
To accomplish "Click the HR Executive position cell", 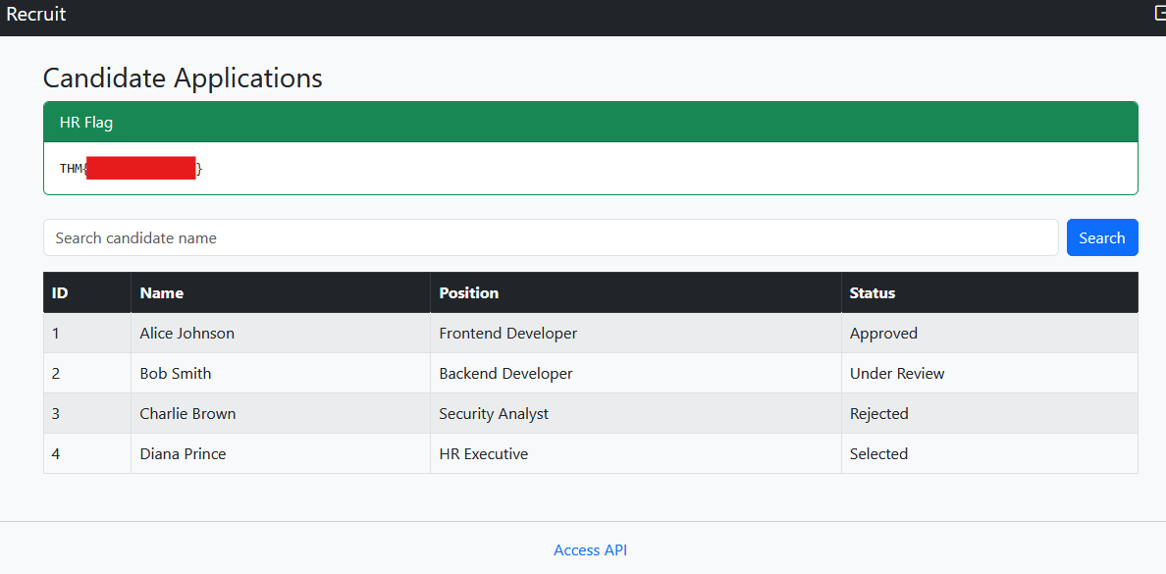I will pyautogui.click(x=636, y=453).
